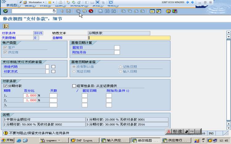Open the command field history dropdown
231x144 pixels.
(x=54, y=11)
